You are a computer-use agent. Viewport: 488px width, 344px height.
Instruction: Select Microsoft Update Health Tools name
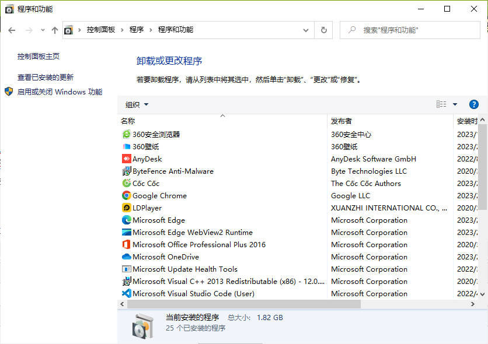tap(185, 269)
